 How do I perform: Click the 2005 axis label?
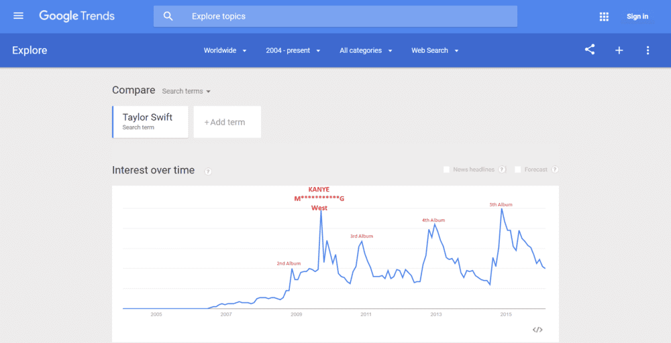[156, 314]
